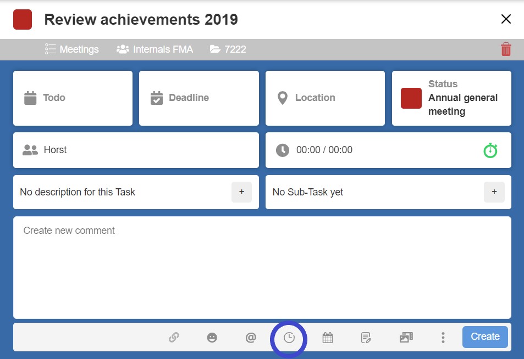Click the note edit icon
The image size is (524, 359).
(366, 338)
